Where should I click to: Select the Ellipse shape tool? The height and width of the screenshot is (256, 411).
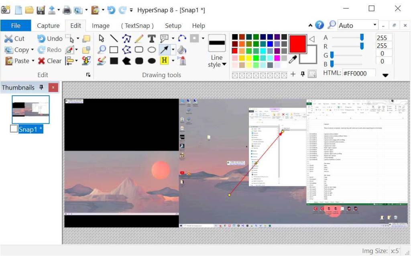(x=152, y=49)
